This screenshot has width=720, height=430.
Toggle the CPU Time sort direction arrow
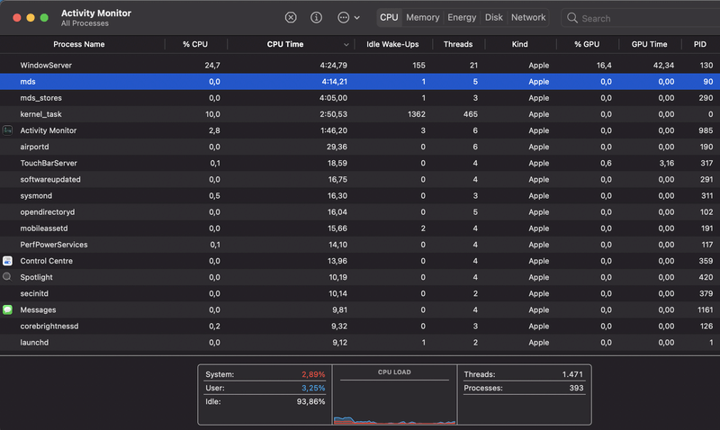pyautogui.click(x=346, y=44)
